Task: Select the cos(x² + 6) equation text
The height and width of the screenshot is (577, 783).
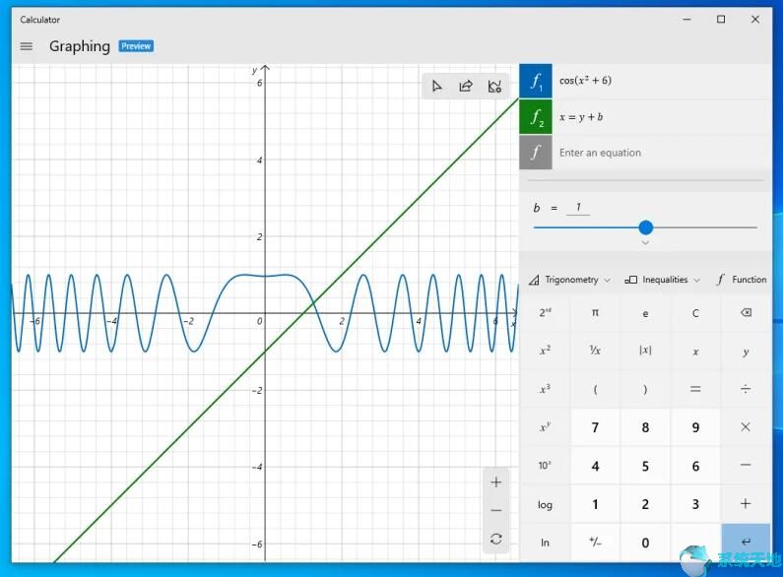Action: [x=585, y=81]
